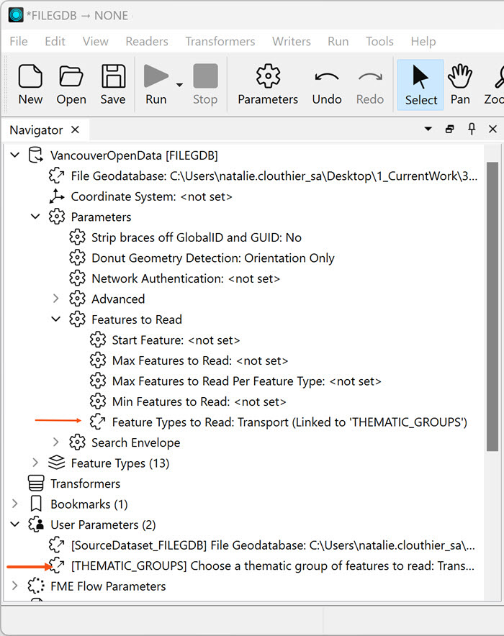504x636 pixels.
Task: Click the User Parameters person-gear icon
Action: point(36,524)
